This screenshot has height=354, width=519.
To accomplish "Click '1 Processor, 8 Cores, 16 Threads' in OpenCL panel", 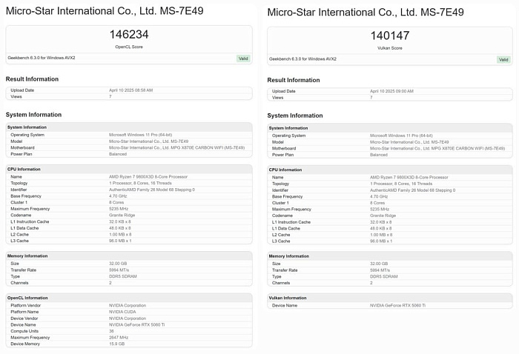I will coord(140,184).
